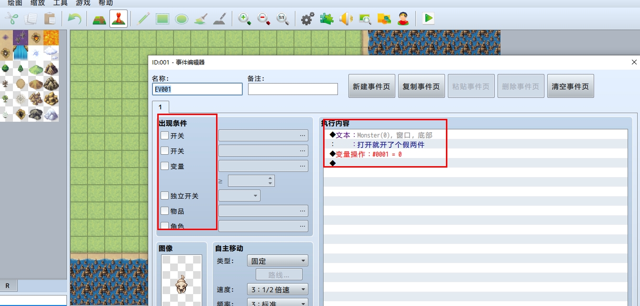This screenshot has width=640, height=306.
Task: Pick the white cloud tile
Action: tap(51, 53)
